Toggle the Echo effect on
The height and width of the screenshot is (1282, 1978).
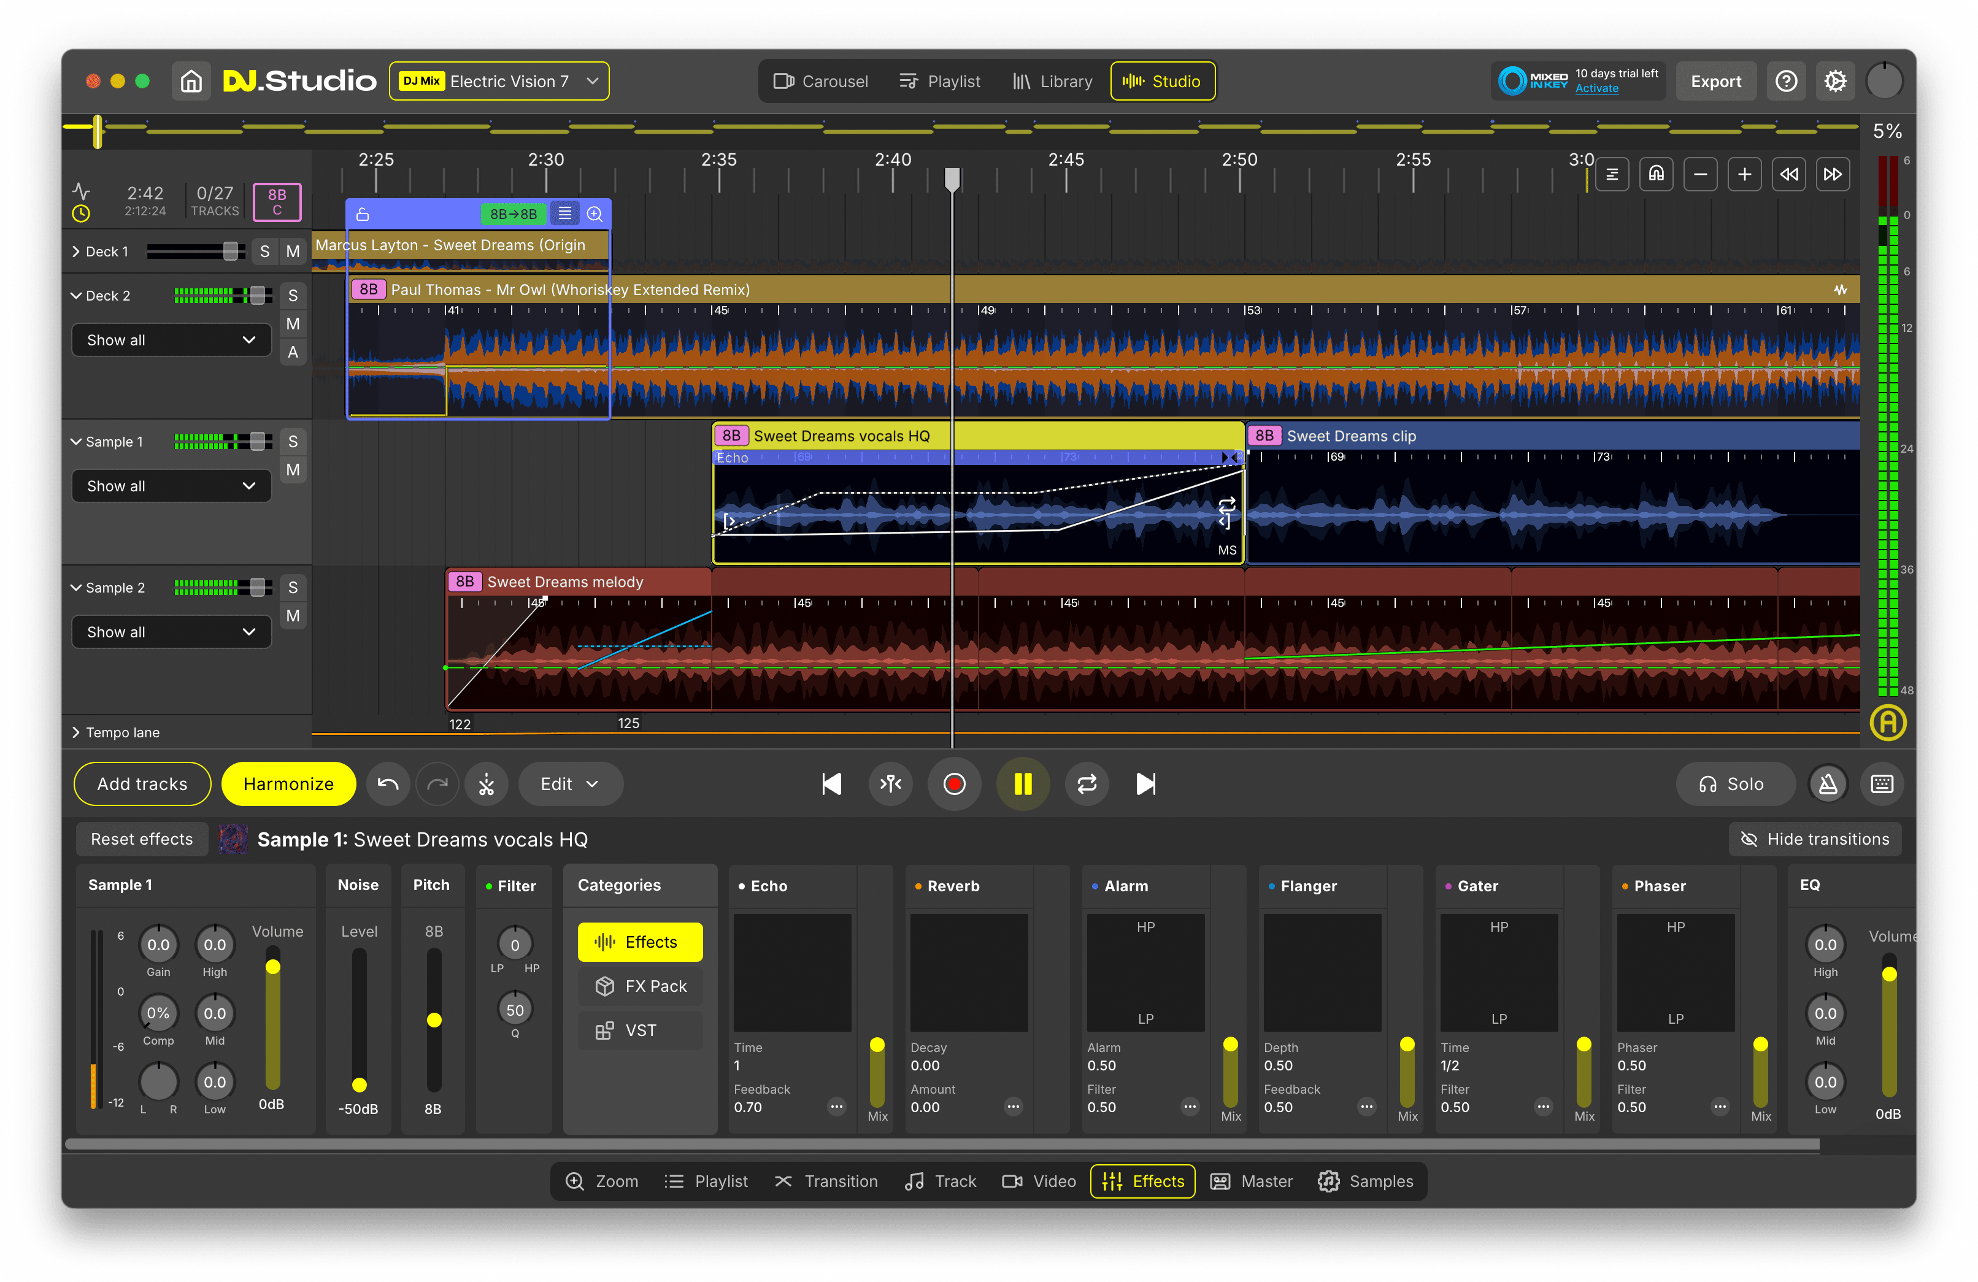tap(741, 886)
